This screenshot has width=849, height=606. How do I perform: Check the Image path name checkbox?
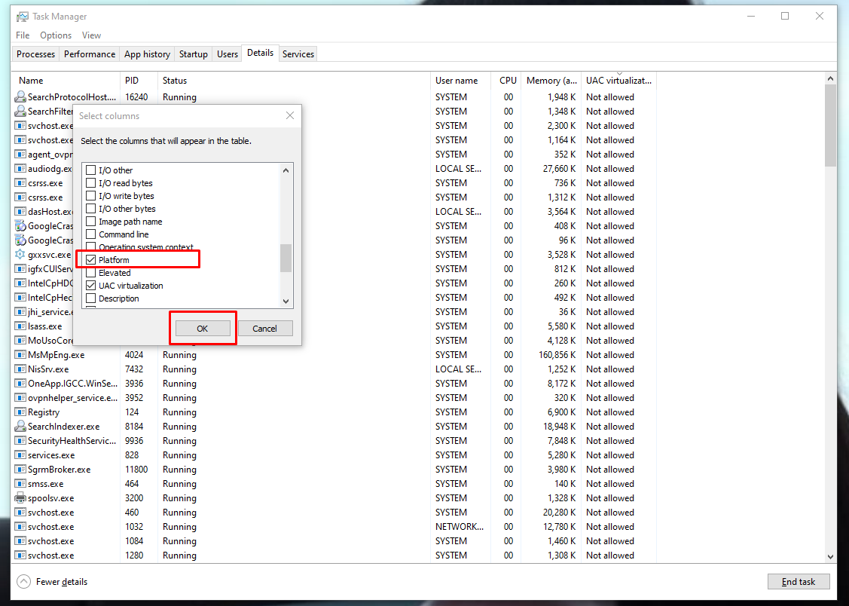pyautogui.click(x=91, y=222)
